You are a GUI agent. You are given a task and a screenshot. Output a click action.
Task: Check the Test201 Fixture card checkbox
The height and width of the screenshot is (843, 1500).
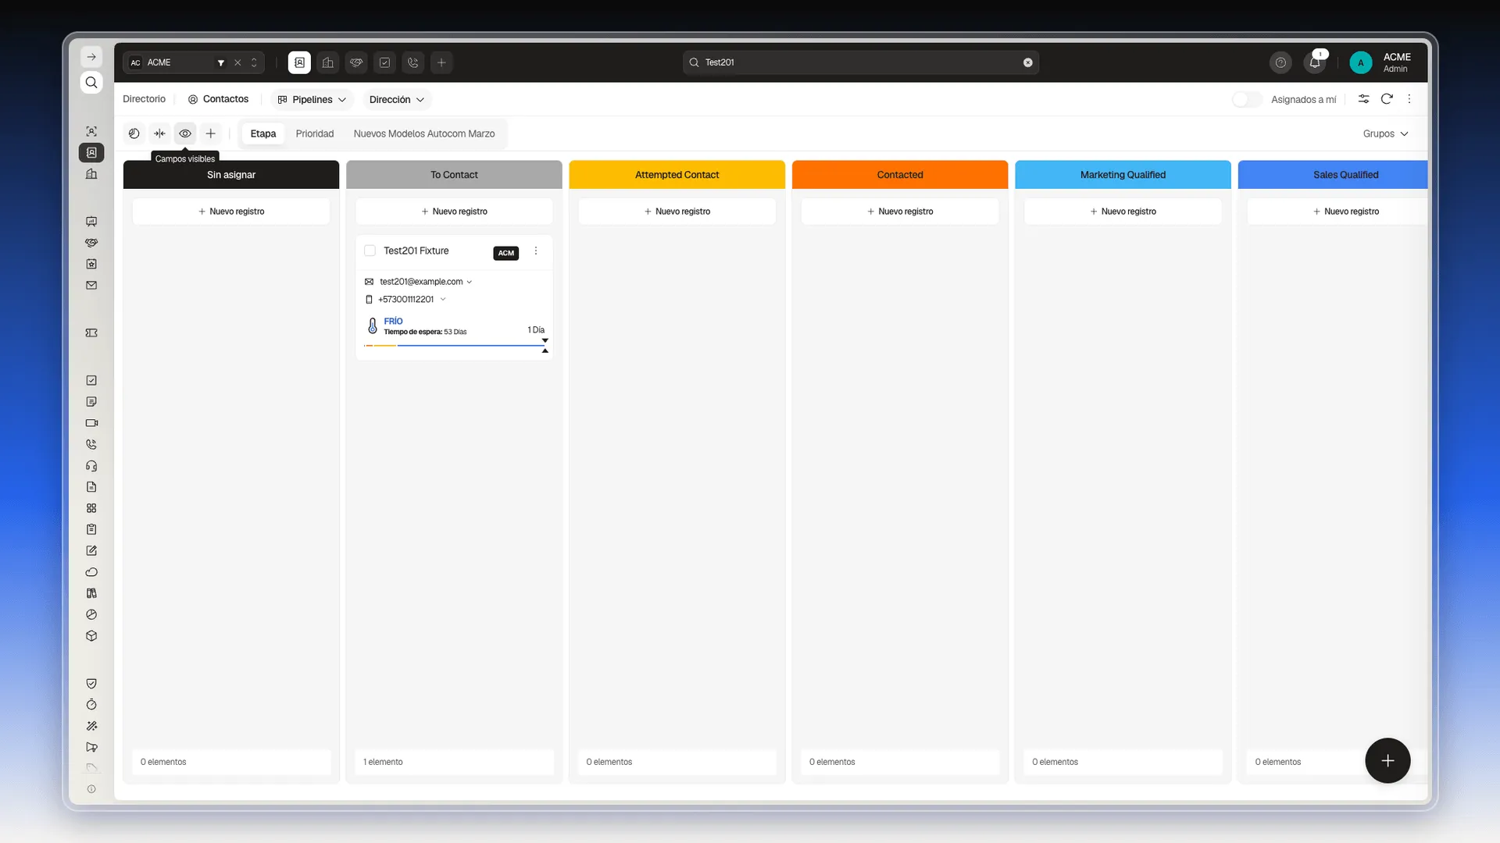pos(370,251)
